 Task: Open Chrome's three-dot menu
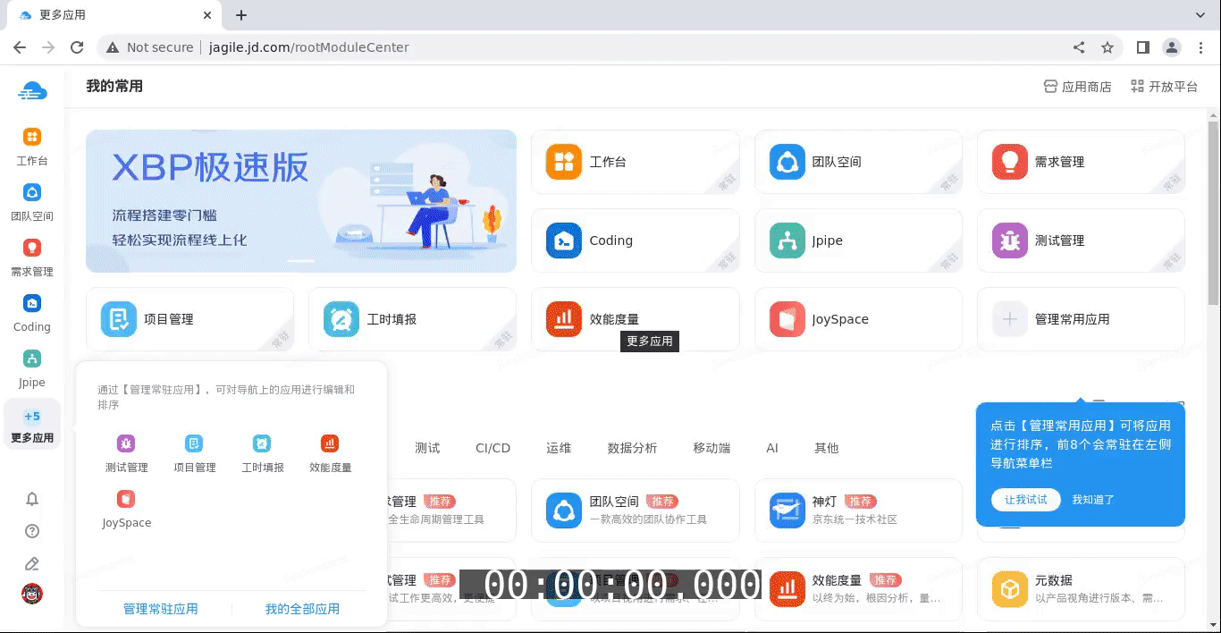click(x=1200, y=47)
